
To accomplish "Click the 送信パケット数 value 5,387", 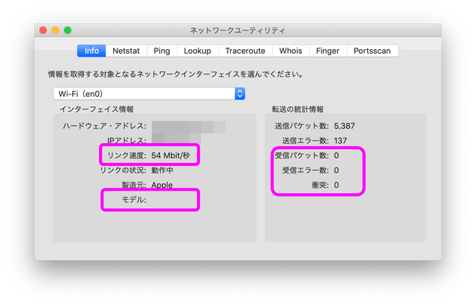I will 344,126.
